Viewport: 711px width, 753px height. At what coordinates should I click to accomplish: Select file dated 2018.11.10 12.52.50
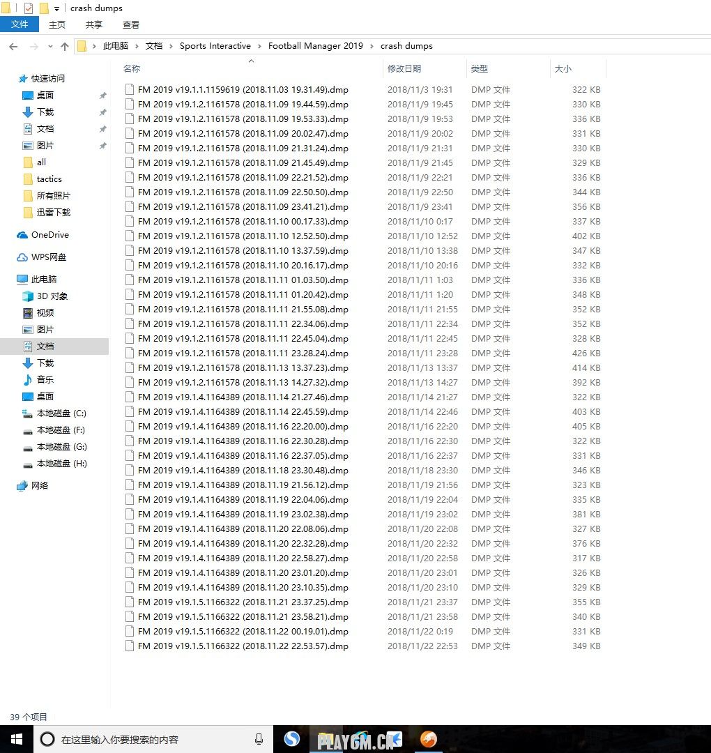(x=243, y=236)
